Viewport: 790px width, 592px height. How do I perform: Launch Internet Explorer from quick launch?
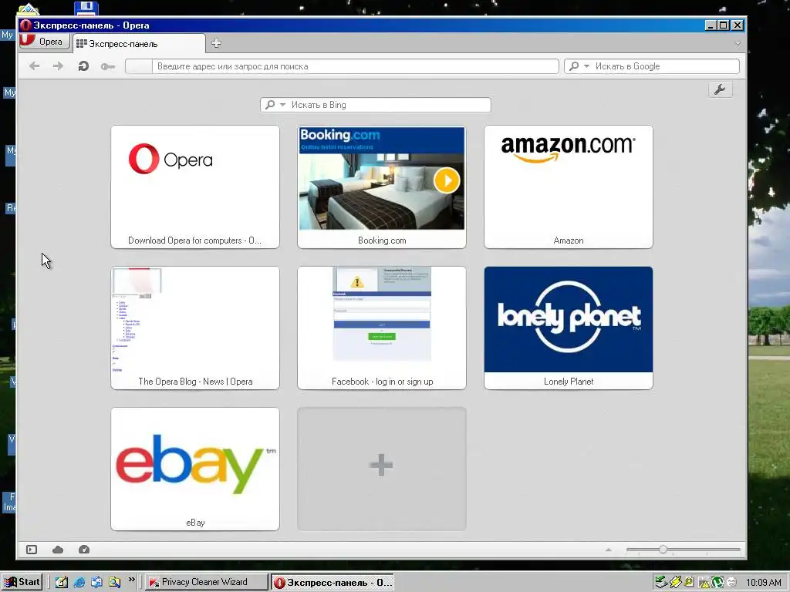(79, 583)
